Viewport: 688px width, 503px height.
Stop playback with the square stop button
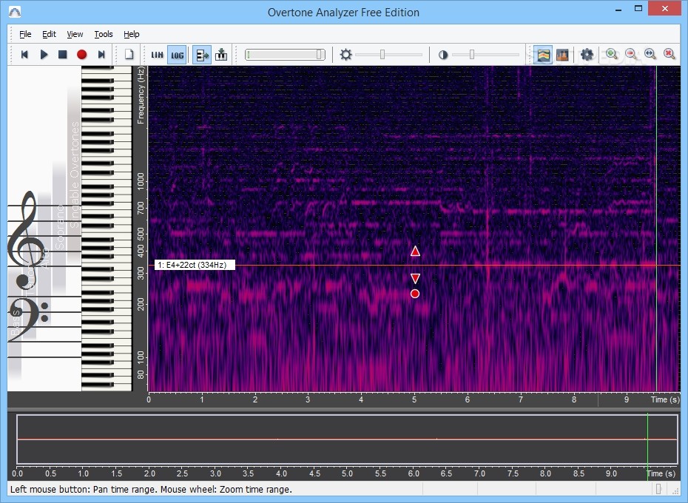pyautogui.click(x=63, y=55)
